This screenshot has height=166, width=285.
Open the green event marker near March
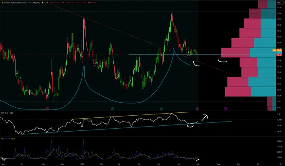click(113, 109)
